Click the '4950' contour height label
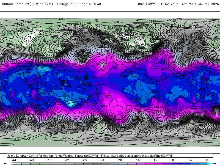 (133, 45)
